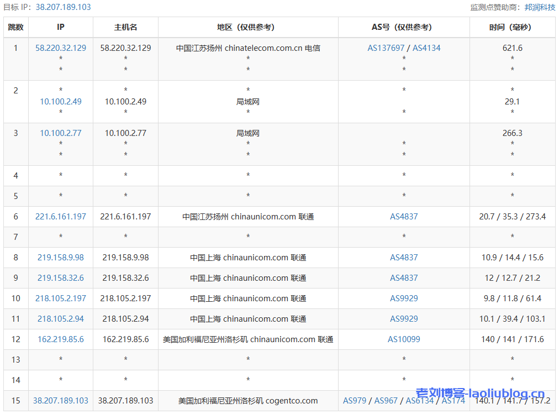Open IP link 219.158.9.98
Viewport: 559px width, 414px height.
click(x=61, y=258)
